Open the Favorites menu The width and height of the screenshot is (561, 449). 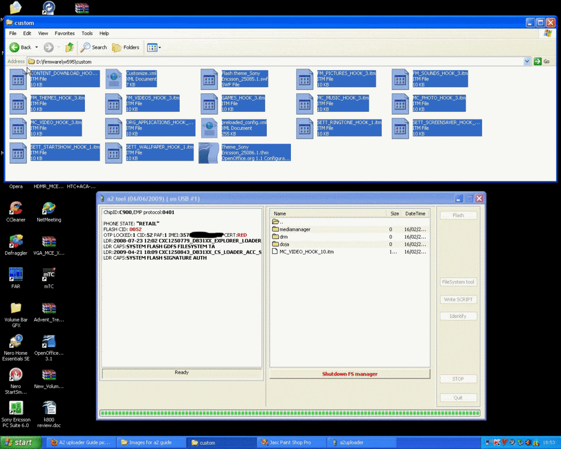pyautogui.click(x=65, y=33)
